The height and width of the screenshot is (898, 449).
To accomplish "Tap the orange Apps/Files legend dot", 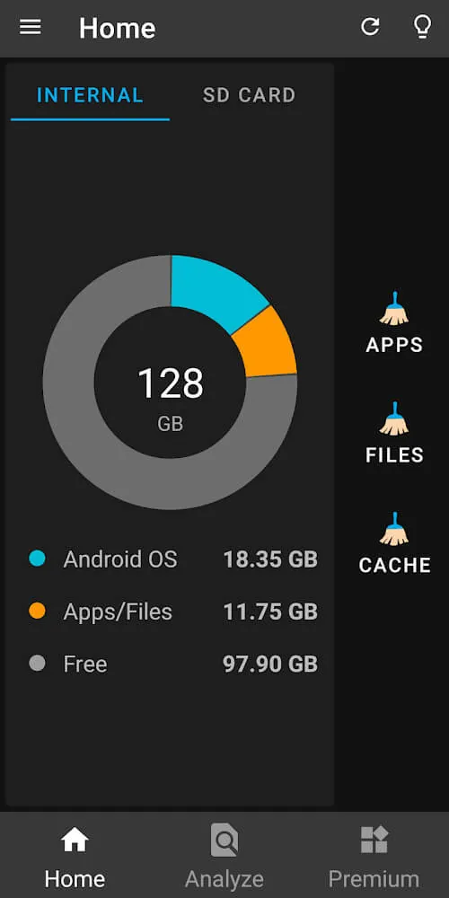I will pos(37,611).
